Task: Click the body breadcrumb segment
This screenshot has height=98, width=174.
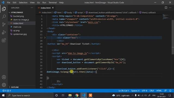Action: click(x=70, y=13)
